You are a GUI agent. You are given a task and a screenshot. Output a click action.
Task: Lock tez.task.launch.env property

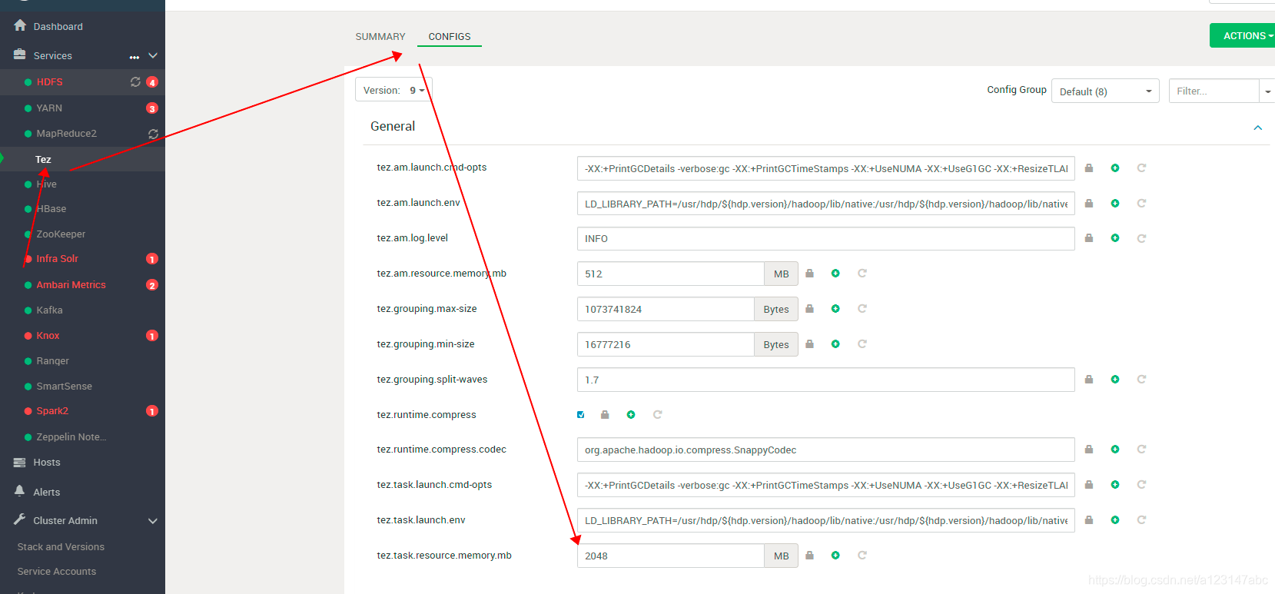coord(1089,519)
